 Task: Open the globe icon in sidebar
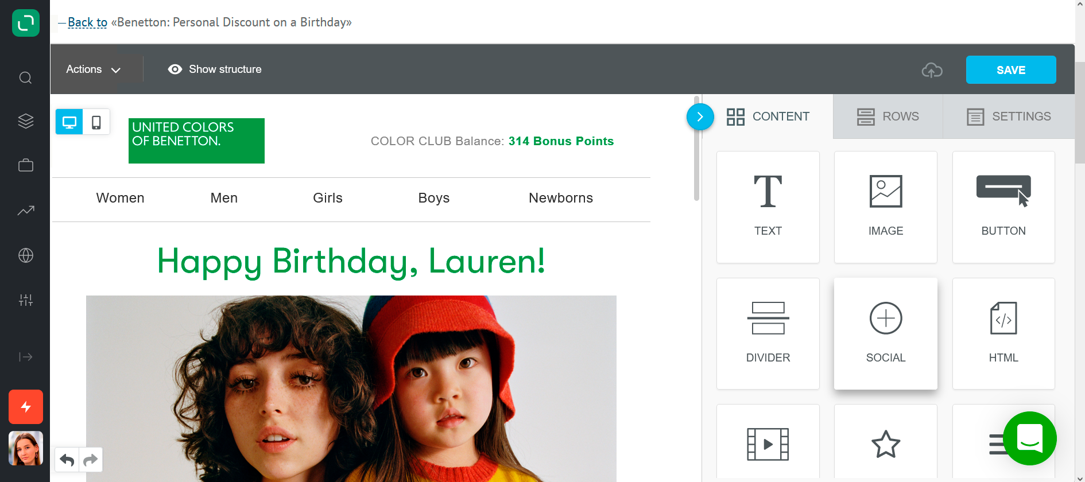point(26,255)
